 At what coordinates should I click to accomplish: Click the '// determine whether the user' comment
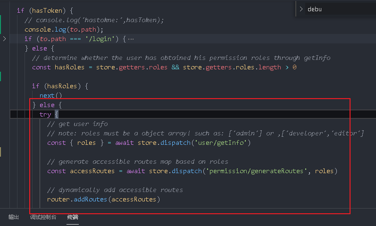(181, 58)
